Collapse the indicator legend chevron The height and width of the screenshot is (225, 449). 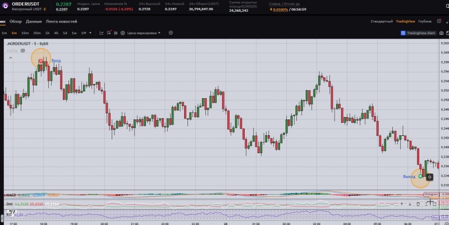coord(11,58)
